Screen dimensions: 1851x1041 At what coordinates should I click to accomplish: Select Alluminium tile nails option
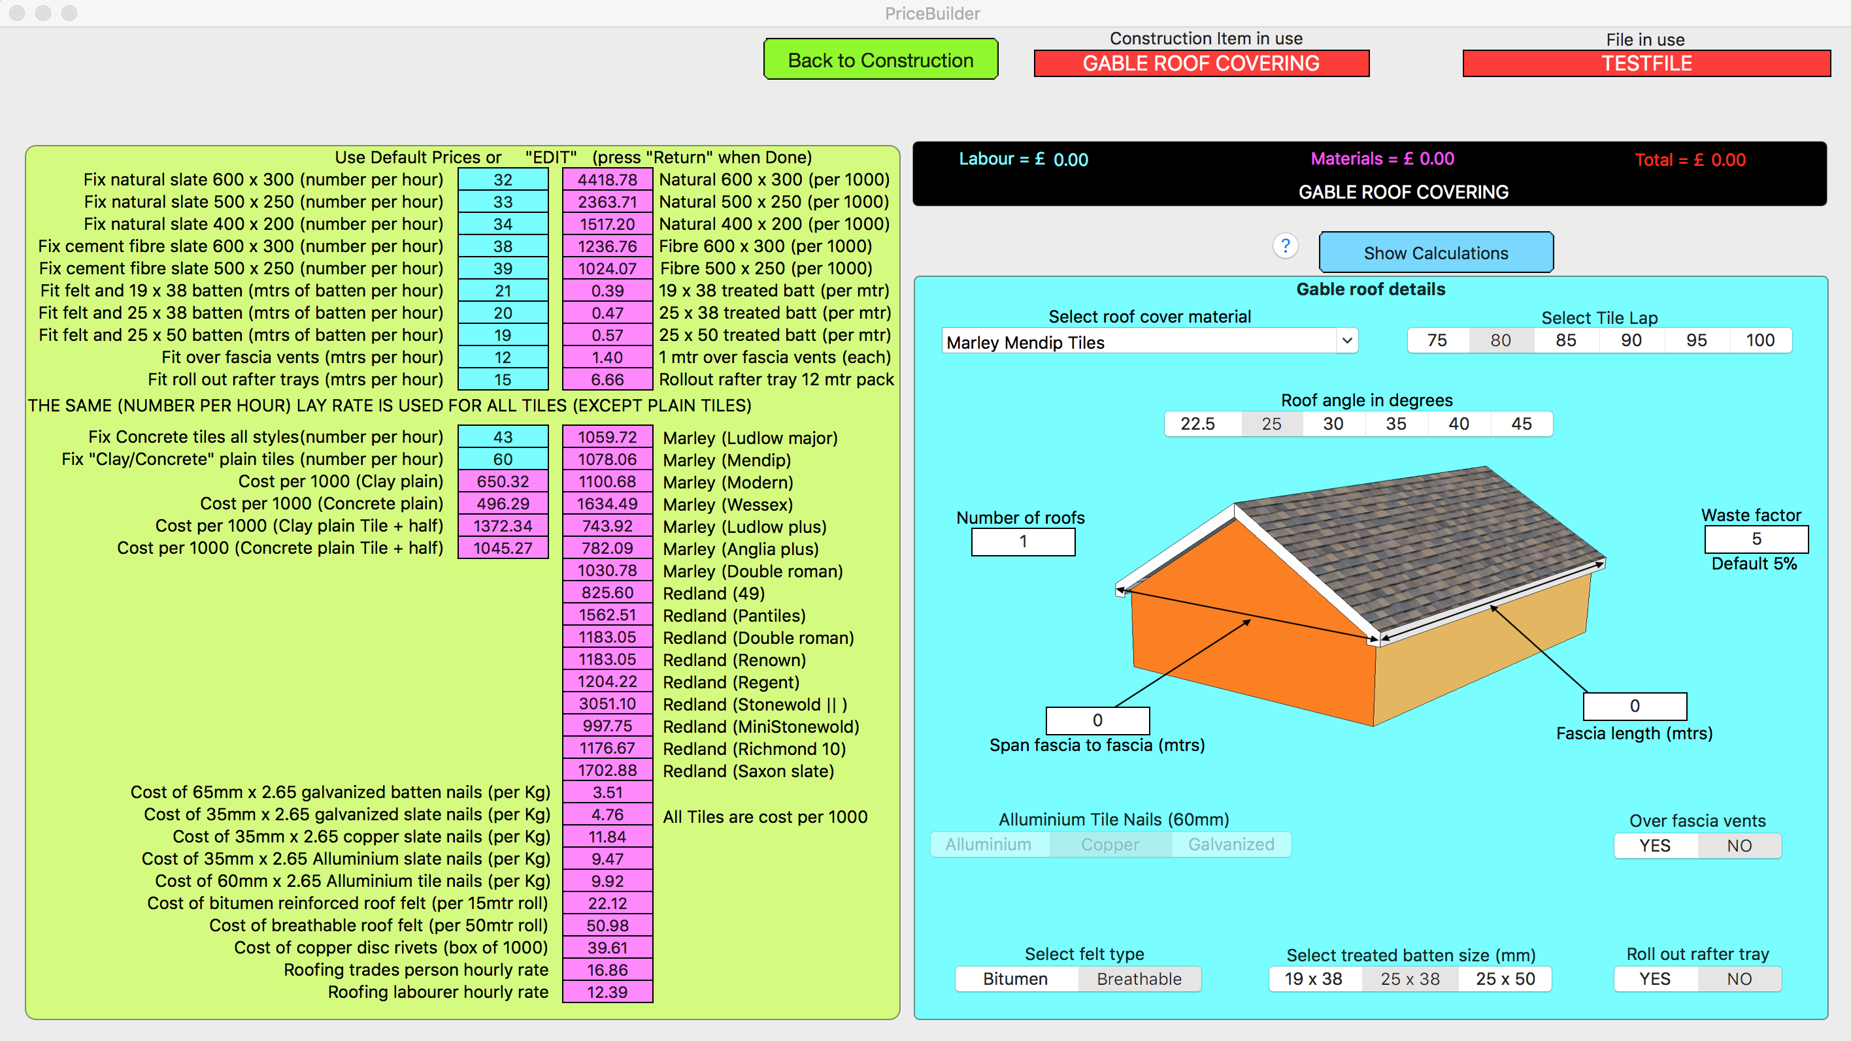click(989, 844)
